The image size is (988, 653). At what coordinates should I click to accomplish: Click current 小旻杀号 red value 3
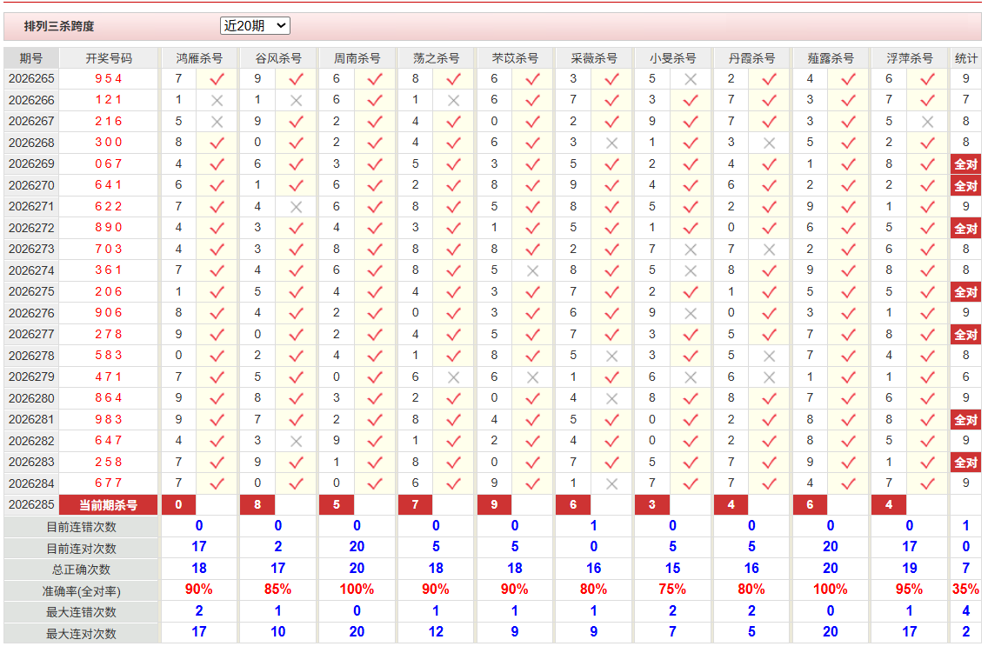652,504
